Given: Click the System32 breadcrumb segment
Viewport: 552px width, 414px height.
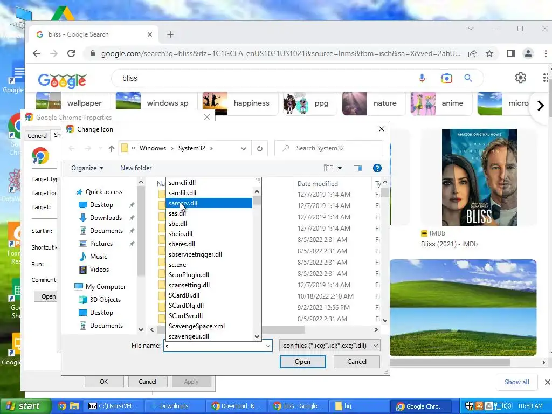Looking at the screenshot, I should (x=191, y=148).
